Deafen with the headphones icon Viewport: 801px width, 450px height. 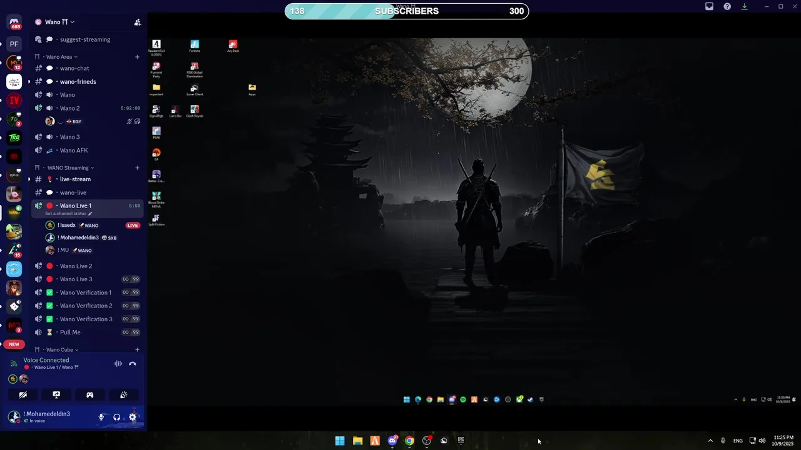[x=116, y=417]
